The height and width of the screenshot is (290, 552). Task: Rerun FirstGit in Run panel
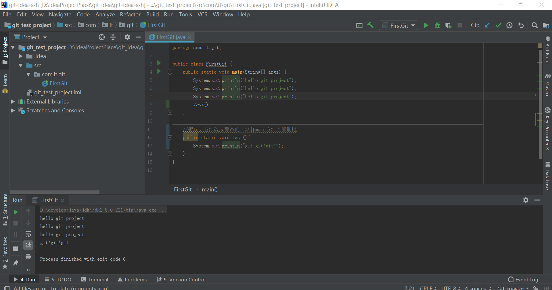point(16,212)
